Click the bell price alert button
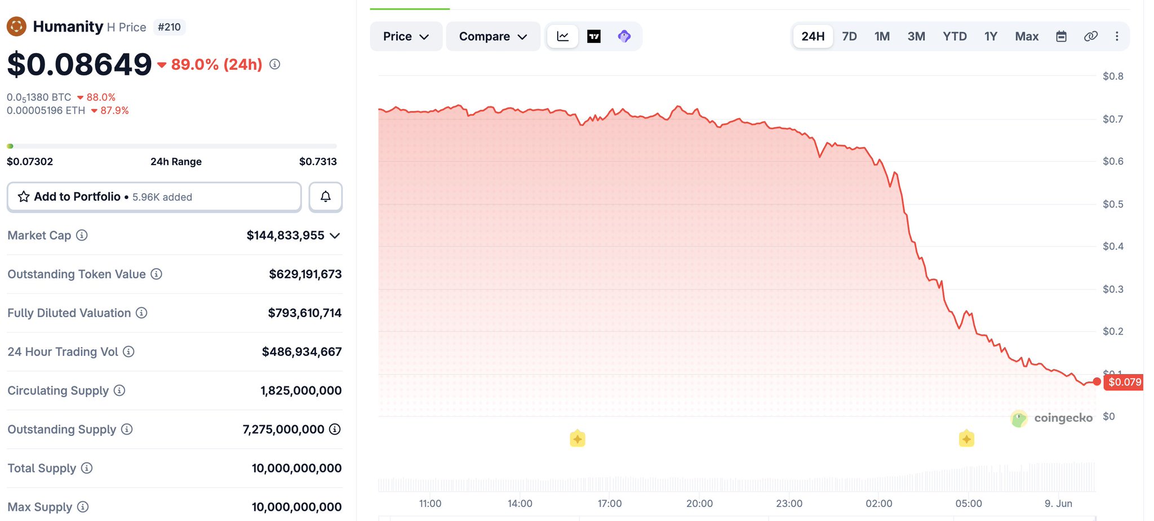The width and height of the screenshot is (1154, 521). pyautogui.click(x=326, y=197)
